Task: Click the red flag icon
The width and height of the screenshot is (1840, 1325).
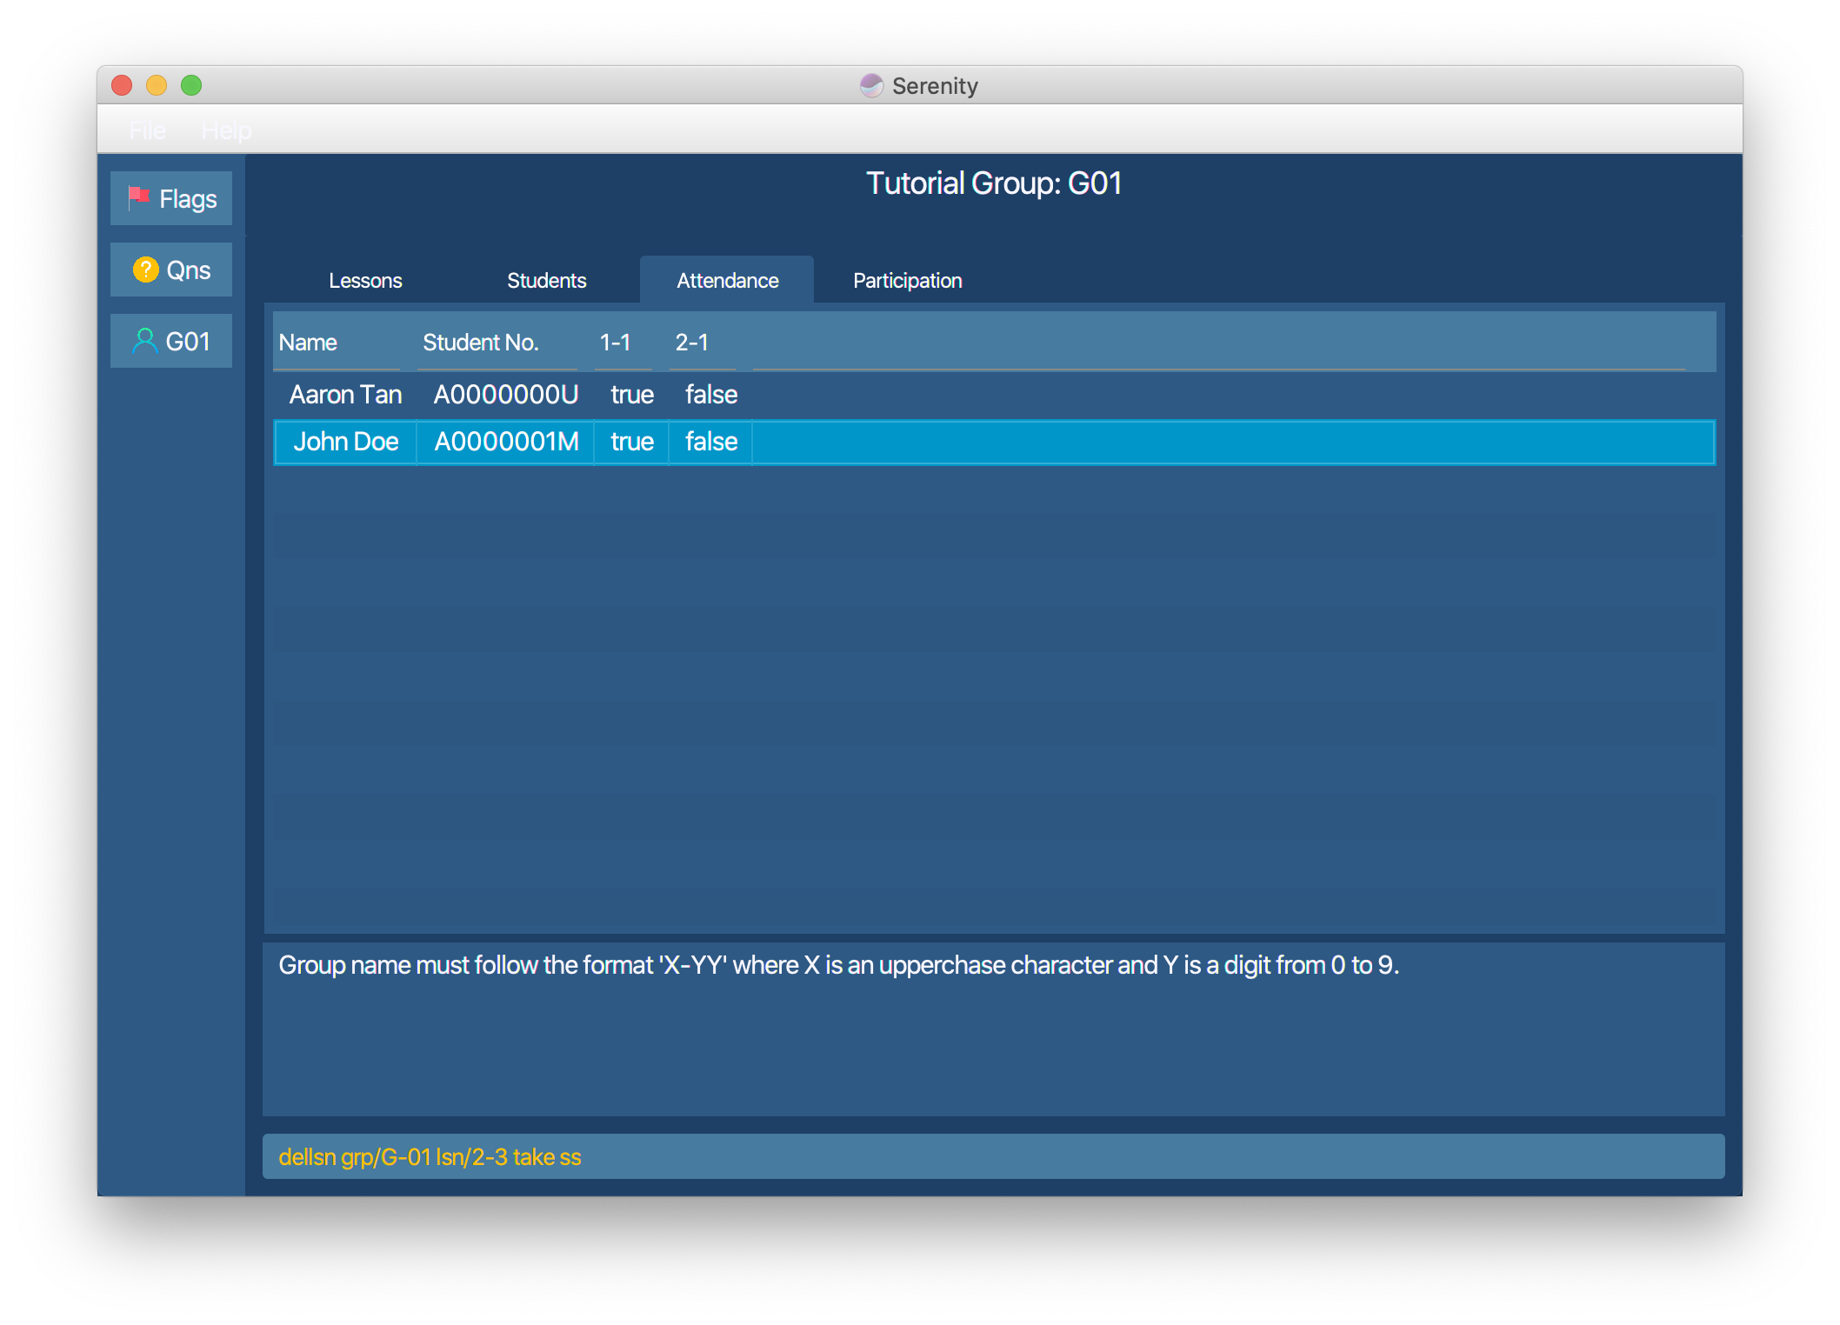Action: (138, 197)
